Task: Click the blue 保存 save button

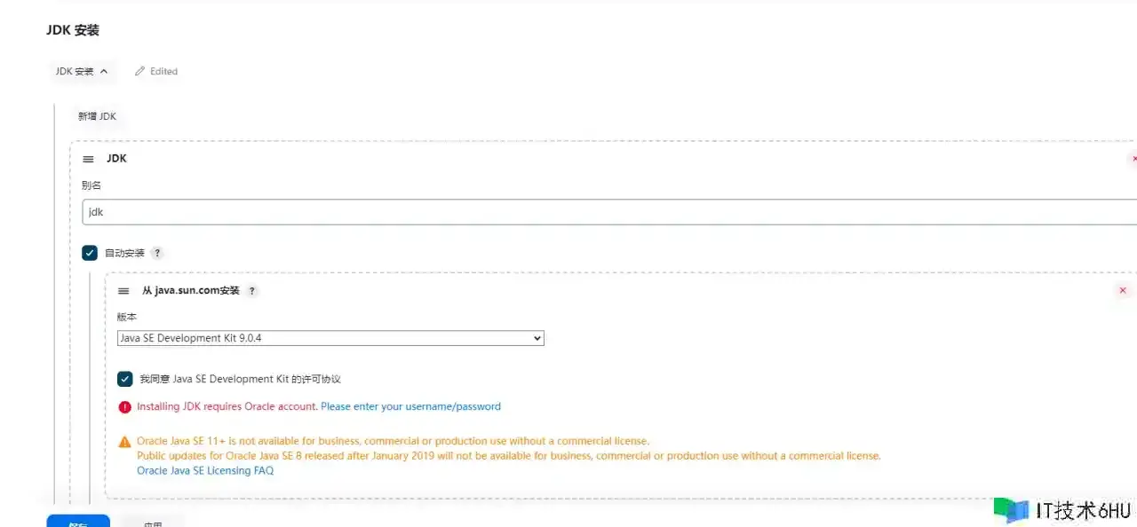Action: click(78, 522)
